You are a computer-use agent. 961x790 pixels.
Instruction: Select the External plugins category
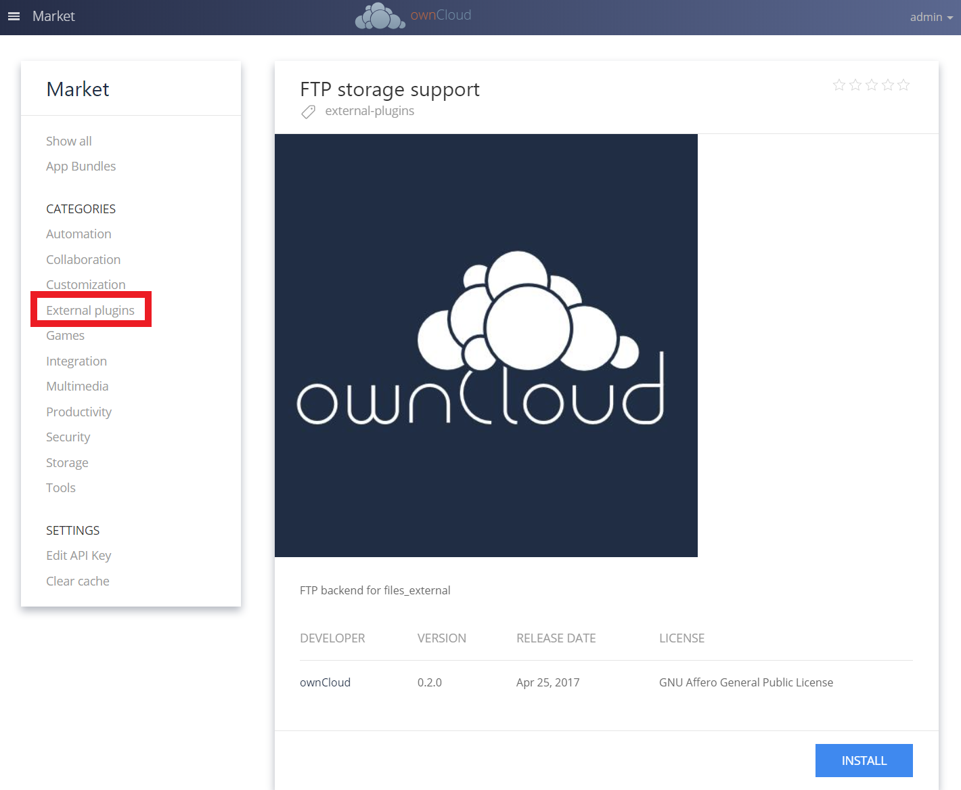pyautogui.click(x=90, y=309)
